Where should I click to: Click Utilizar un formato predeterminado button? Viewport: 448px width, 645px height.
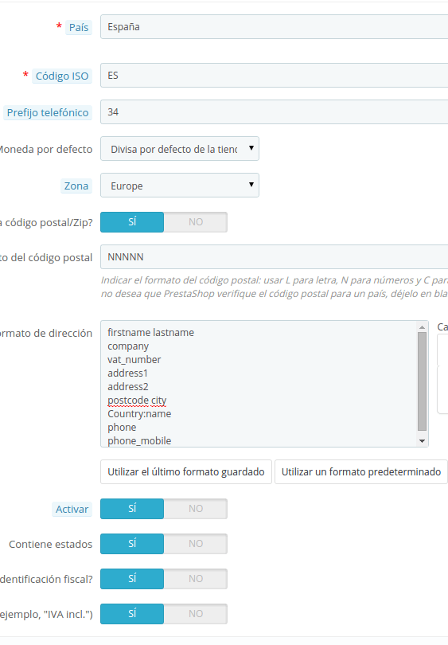click(x=360, y=472)
